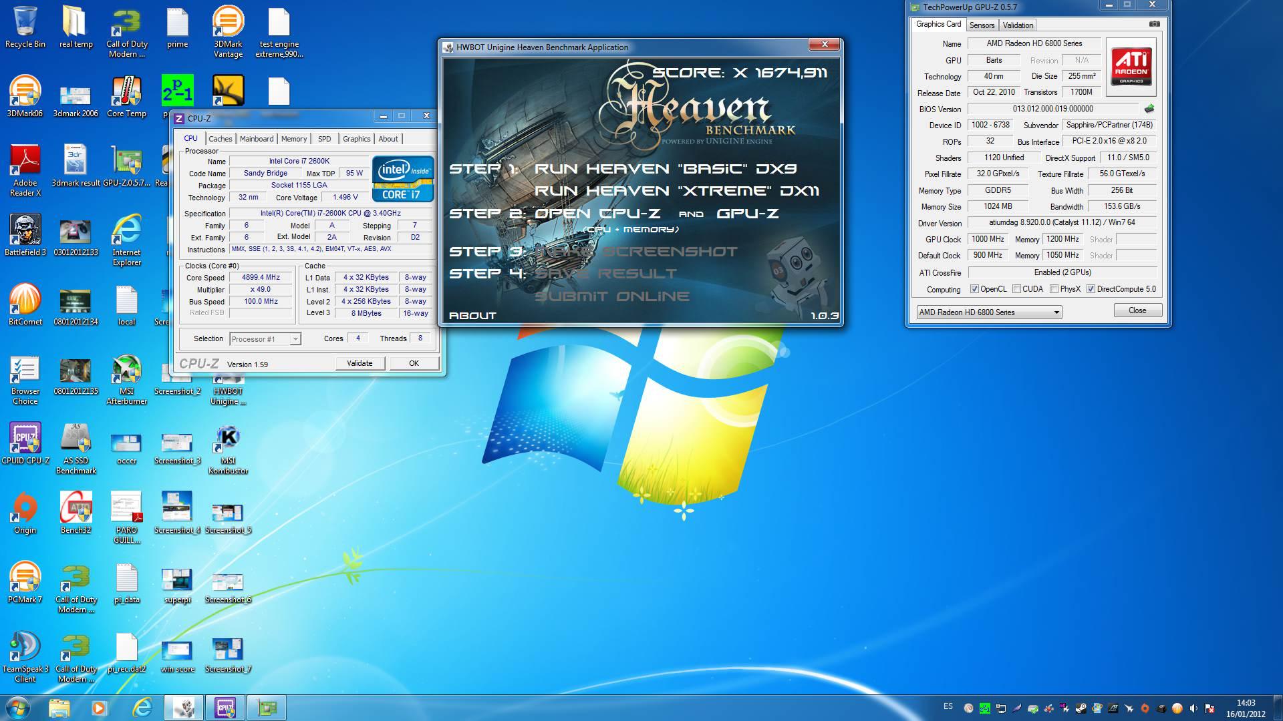Viewport: 1283px width, 721px height.
Task: Open the 3DMark06 desktop shortcut
Action: coord(25,97)
